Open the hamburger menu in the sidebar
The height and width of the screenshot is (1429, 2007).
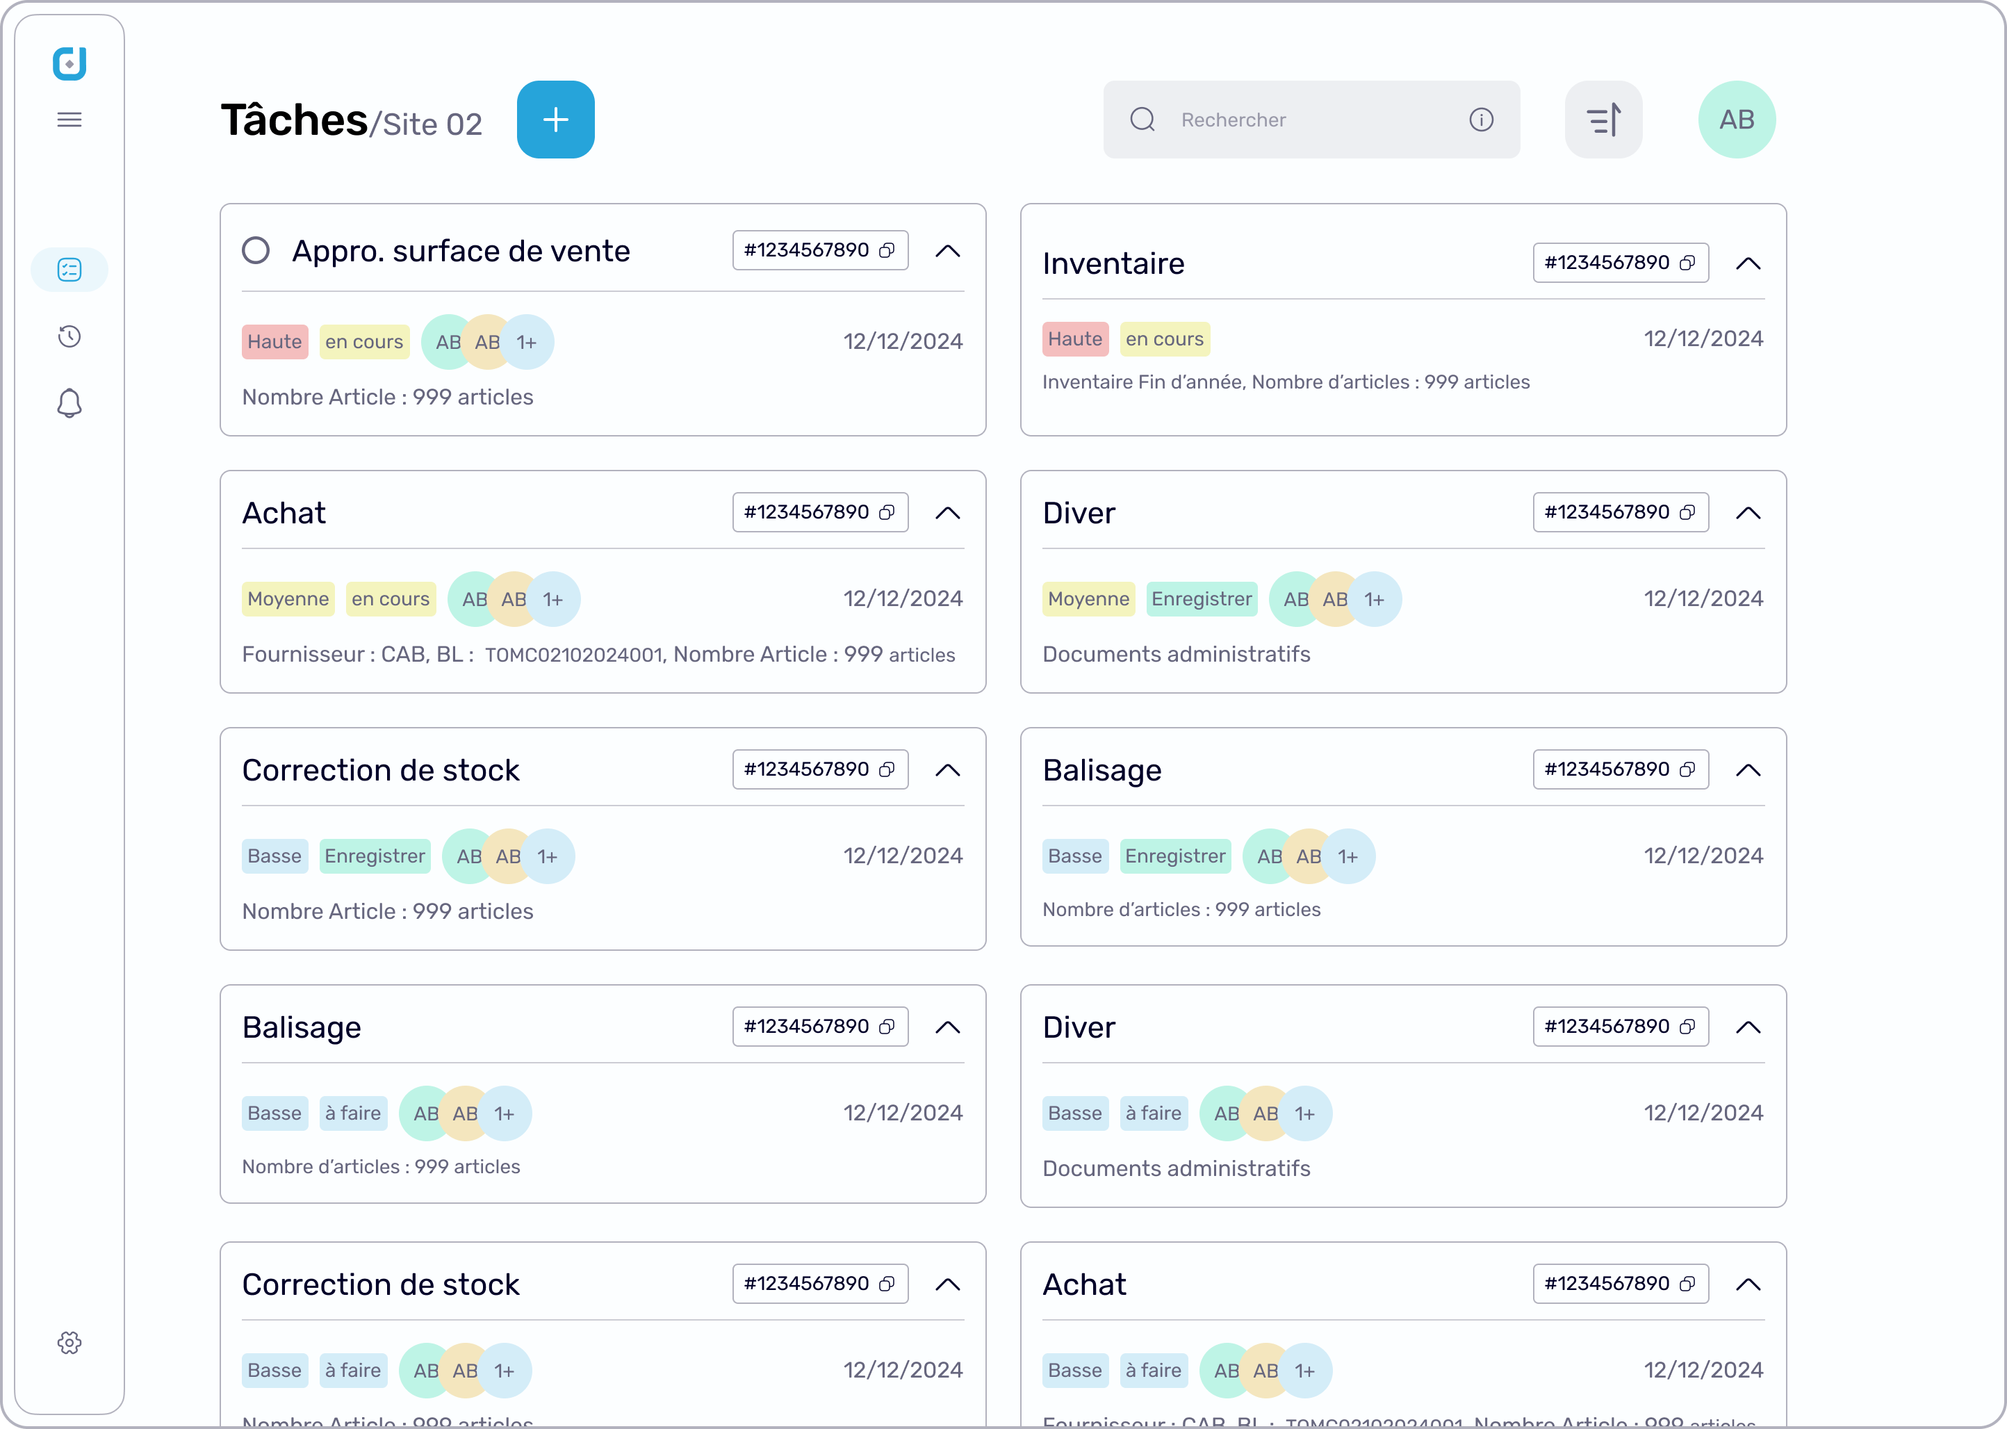[x=69, y=120]
